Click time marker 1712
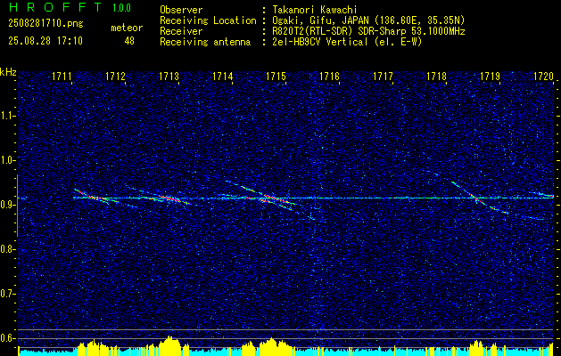Image resolution: width=561 pixels, height=356 pixels. coord(115,76)
